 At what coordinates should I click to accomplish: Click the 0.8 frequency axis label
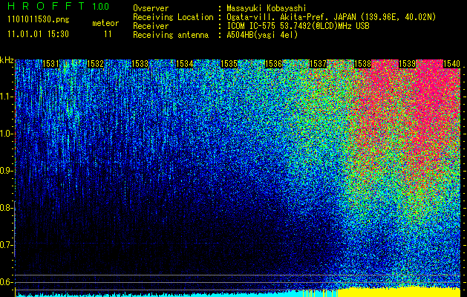6,208
